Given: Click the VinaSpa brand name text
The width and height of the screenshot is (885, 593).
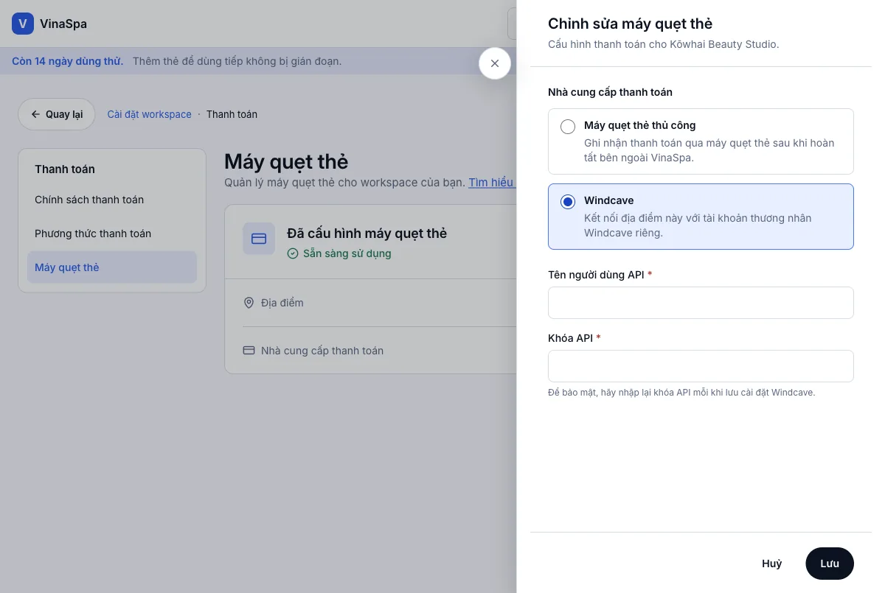Looking at the screenshot, I should [63, 24].
